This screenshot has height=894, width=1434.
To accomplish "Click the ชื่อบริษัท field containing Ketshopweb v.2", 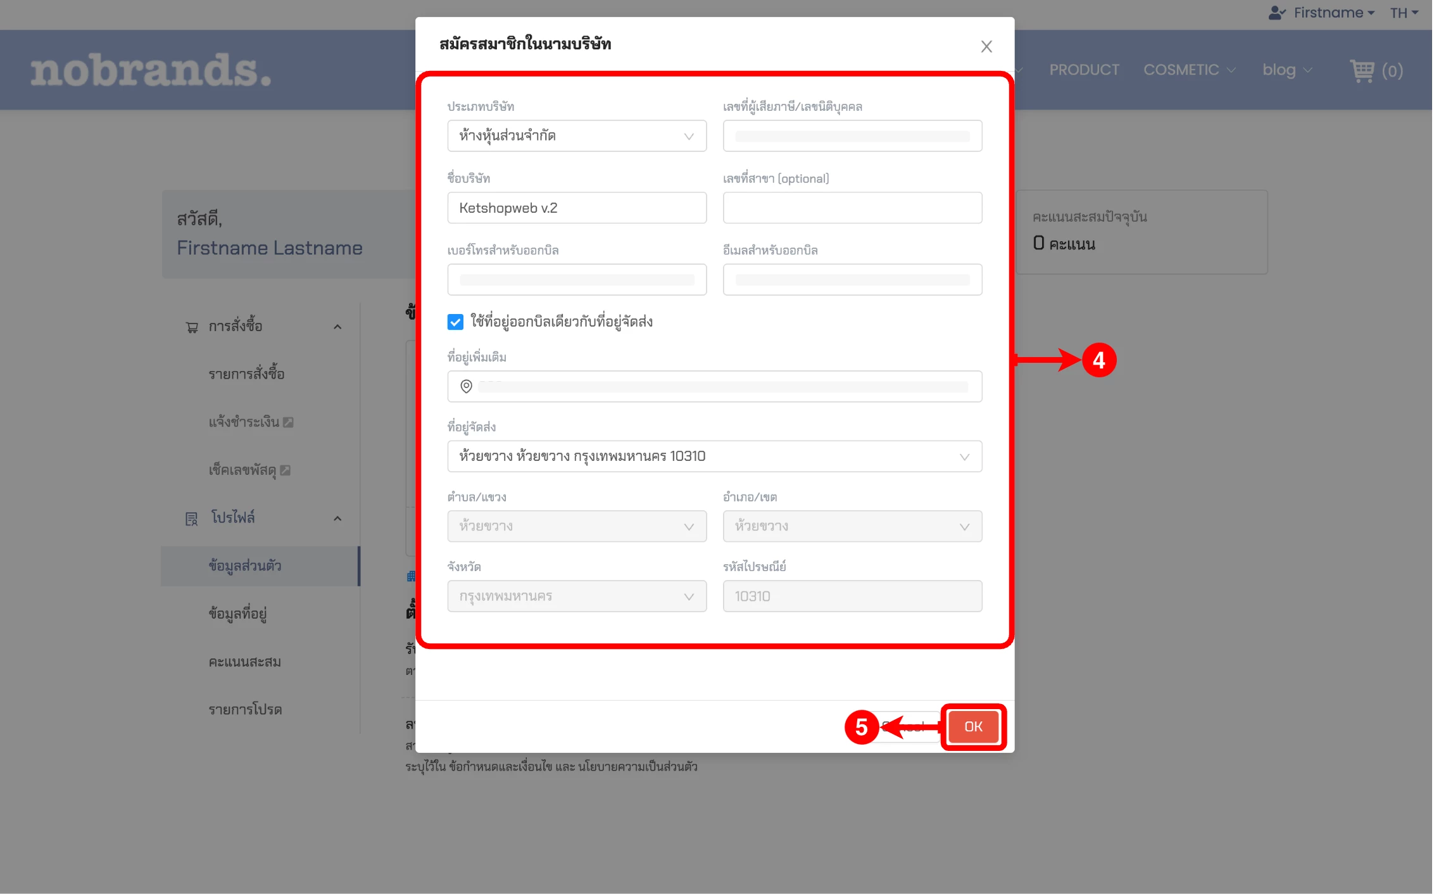I will 576,208.
